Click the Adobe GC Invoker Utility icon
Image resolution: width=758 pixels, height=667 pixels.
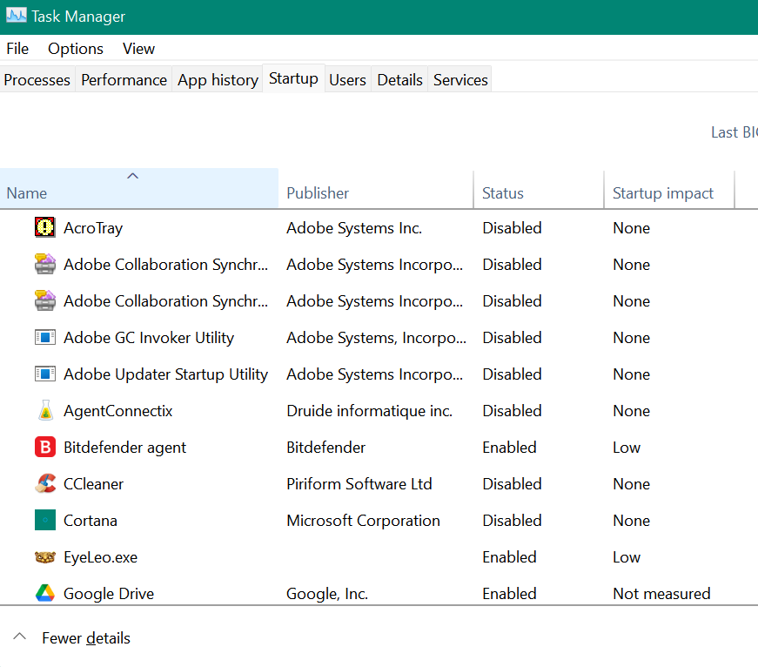click(x=45, y=337)
